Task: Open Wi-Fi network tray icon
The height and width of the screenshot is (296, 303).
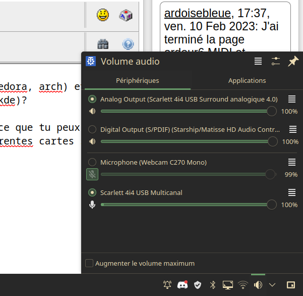Action: tap(243, 285)
